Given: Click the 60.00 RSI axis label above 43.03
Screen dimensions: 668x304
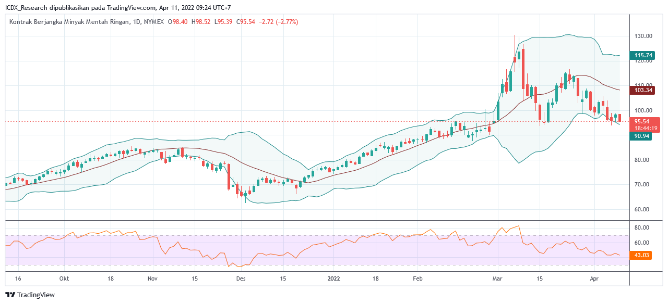Looking at the screenshot, I should point(641,243).
